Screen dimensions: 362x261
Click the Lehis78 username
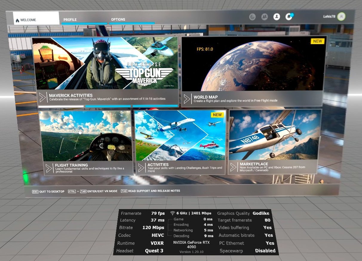point(329,17)
